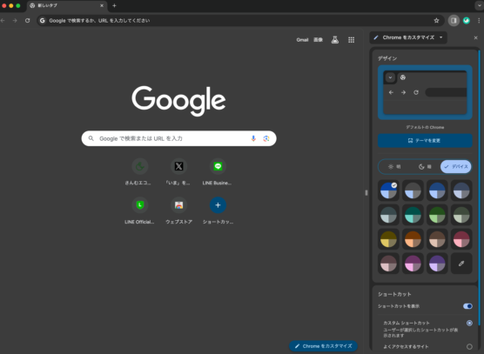Select デバイス mode option
The height and width of the screenshot is (354, 484).
455,167
